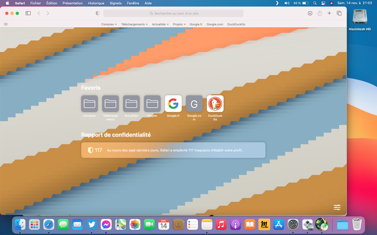Viewport: 377px width, 235px height.
Task: Open the Share icon in Safari toolbar
Action: click(320, 13)
